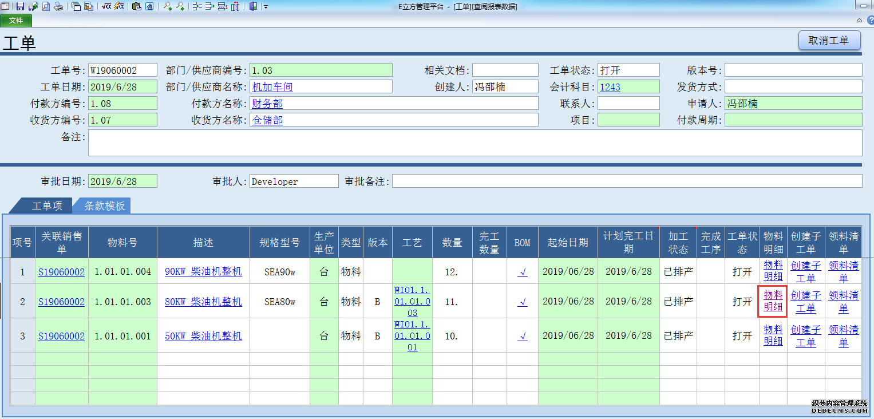Click the insert-row right-arrow icon
Image resolution: width=874 pixels, height=419 pixels.
click(x=210, y=6)
